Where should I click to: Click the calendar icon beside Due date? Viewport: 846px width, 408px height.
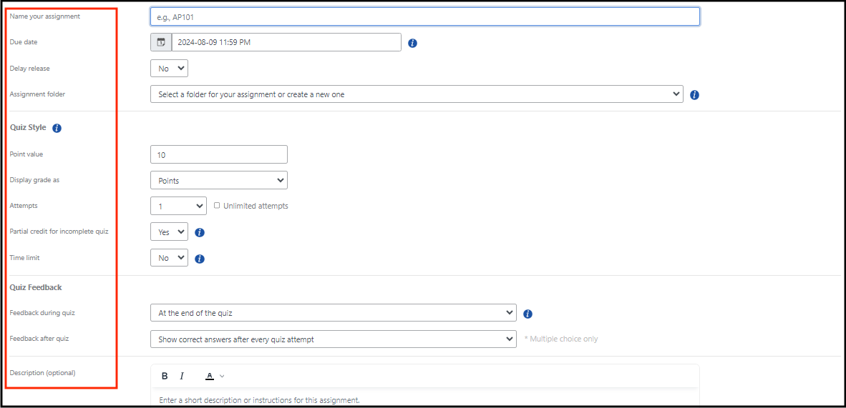click(x=161, y=42)
